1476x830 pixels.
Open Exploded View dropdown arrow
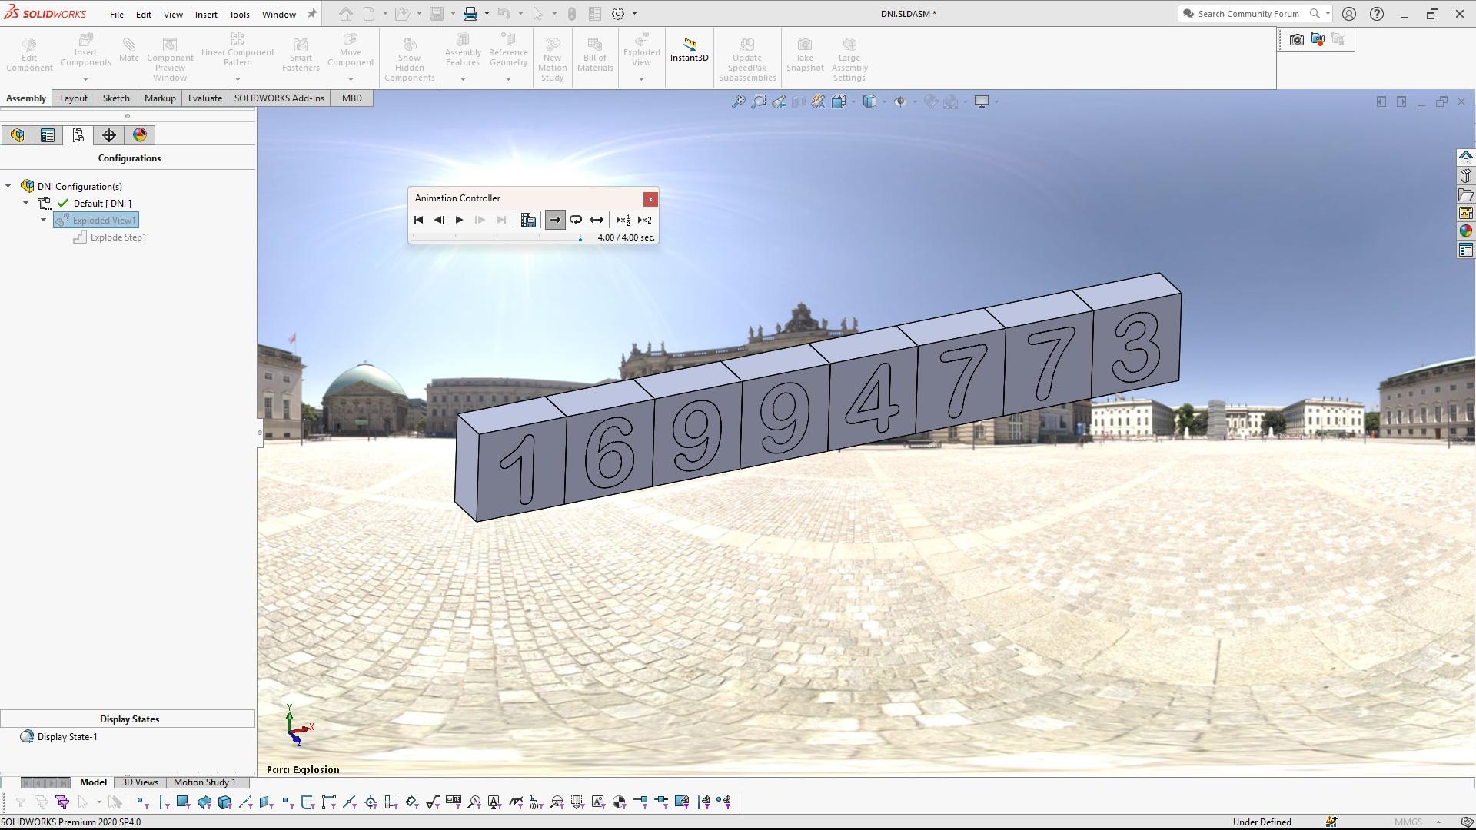641,79
